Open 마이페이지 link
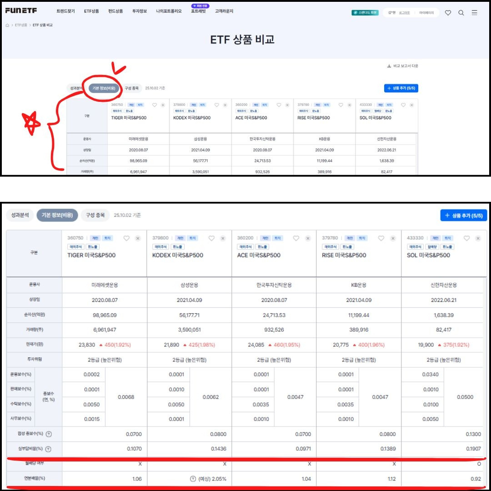The image size is (491, 491). point(426,13)
